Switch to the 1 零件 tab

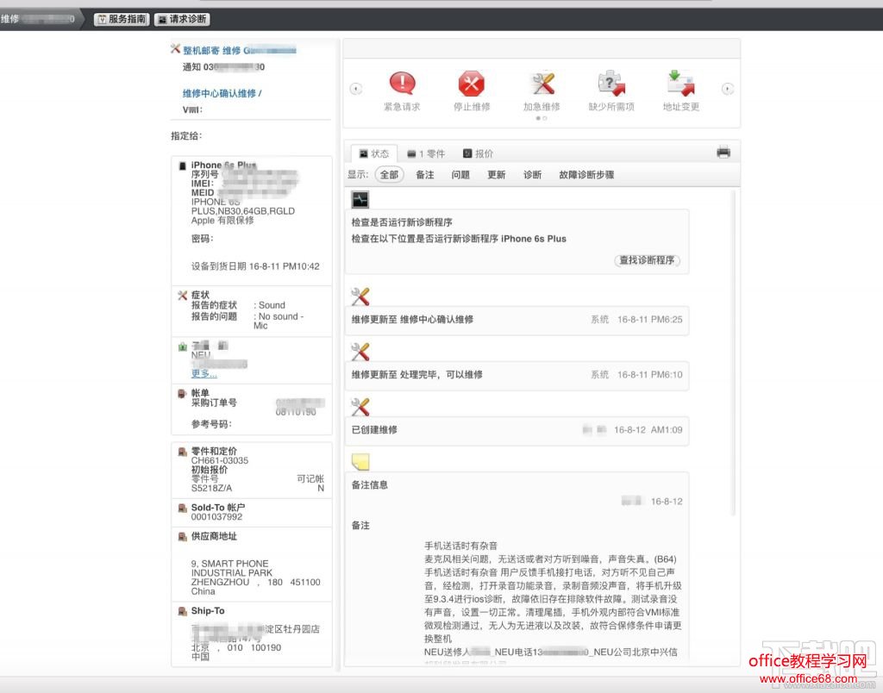(426, 153)
